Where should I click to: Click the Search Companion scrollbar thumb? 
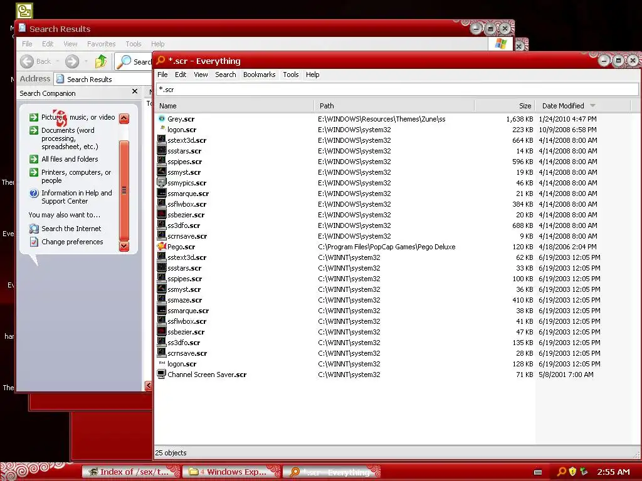tap(124, 190)
